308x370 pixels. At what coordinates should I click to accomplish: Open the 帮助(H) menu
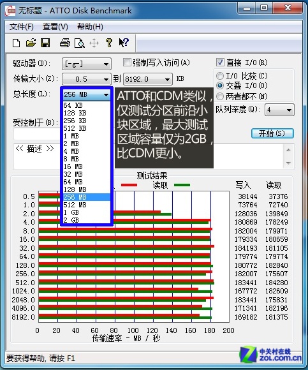90,27
